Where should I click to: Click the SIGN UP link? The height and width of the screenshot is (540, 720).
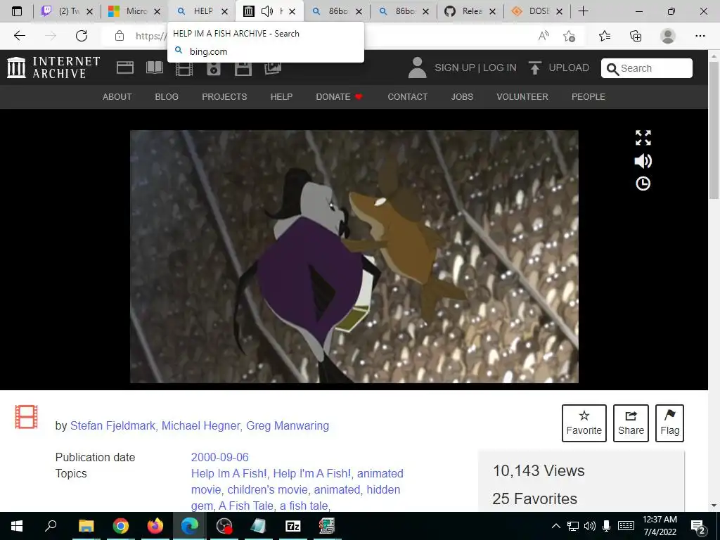tap(455, 68)
